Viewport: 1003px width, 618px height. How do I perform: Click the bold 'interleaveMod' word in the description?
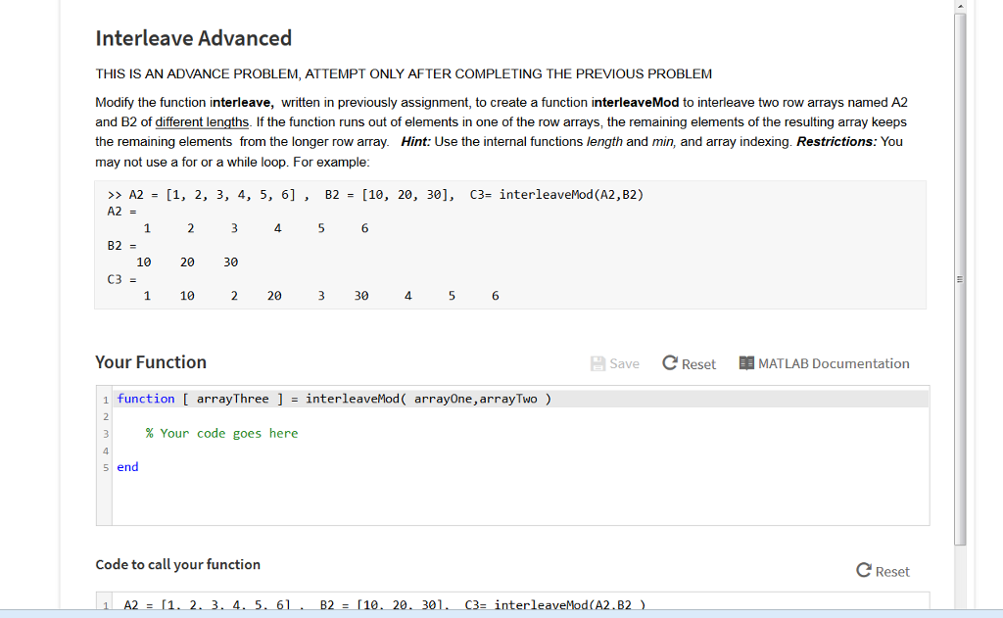click(x=635, y=103)
